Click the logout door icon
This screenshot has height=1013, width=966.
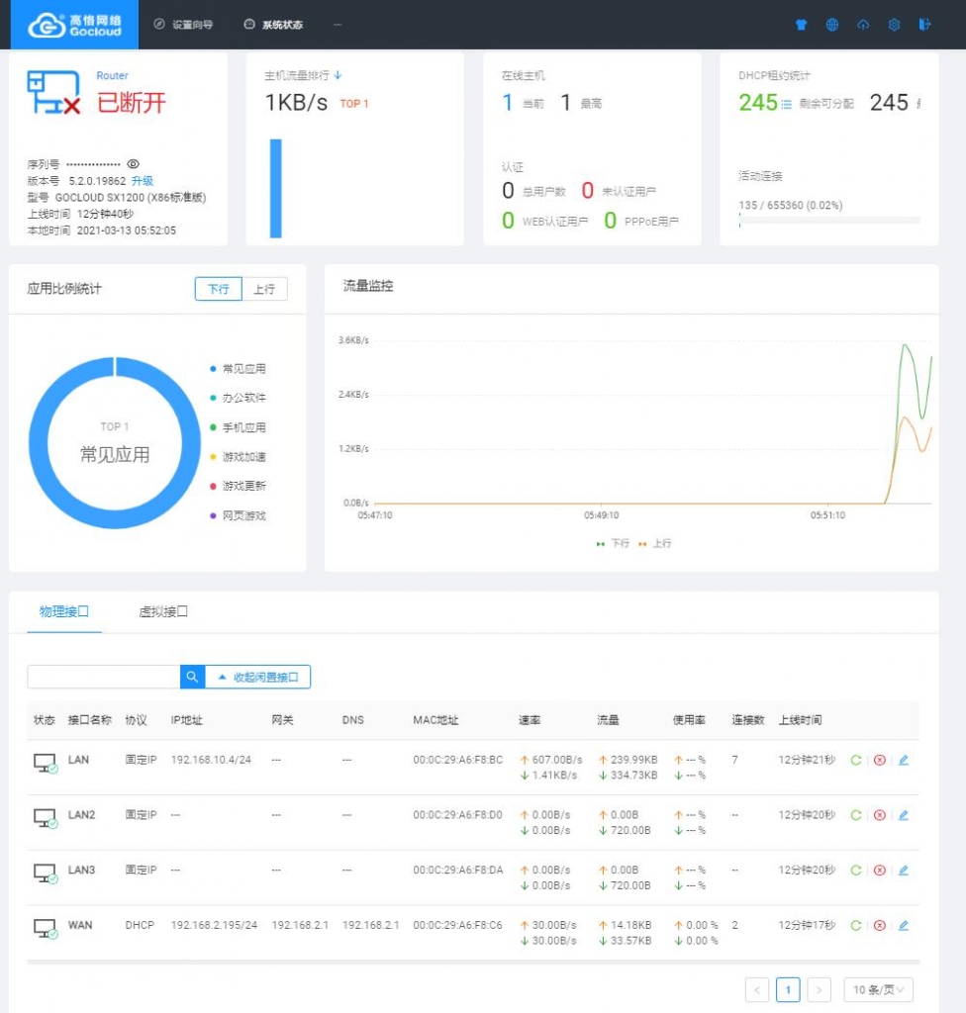[x=925, y=25]
